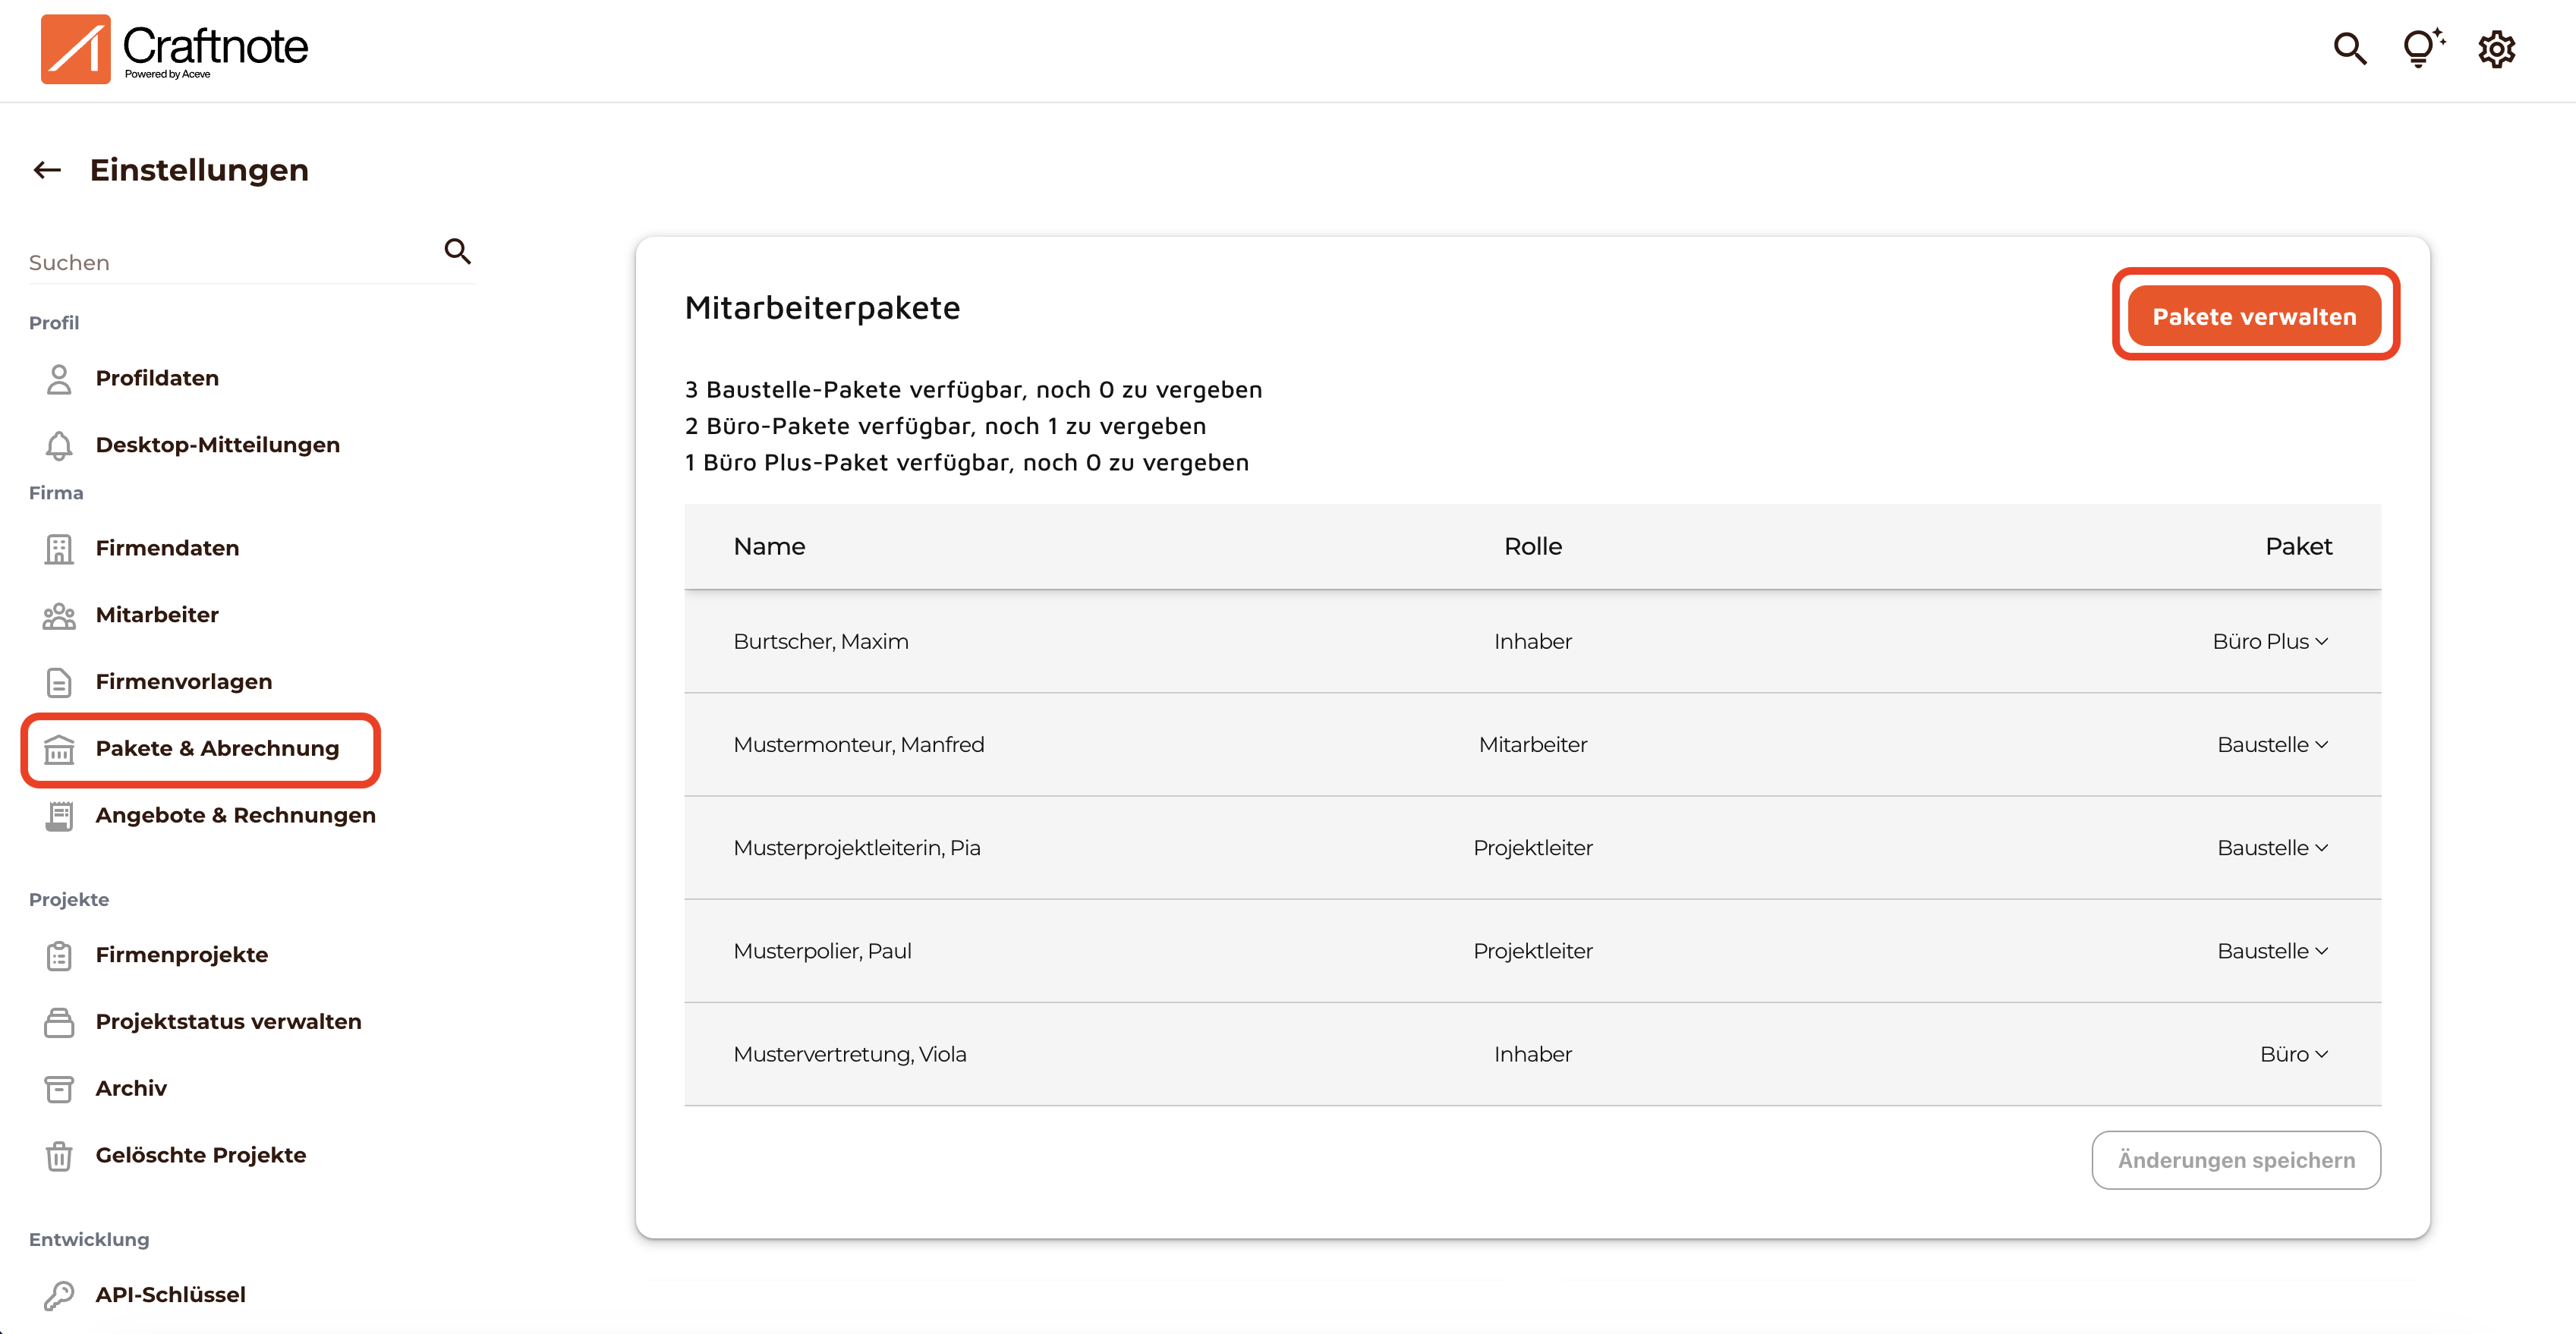Click the key icon next to API-Schlüssel
The image size is (2576, 1334).
59,1294
